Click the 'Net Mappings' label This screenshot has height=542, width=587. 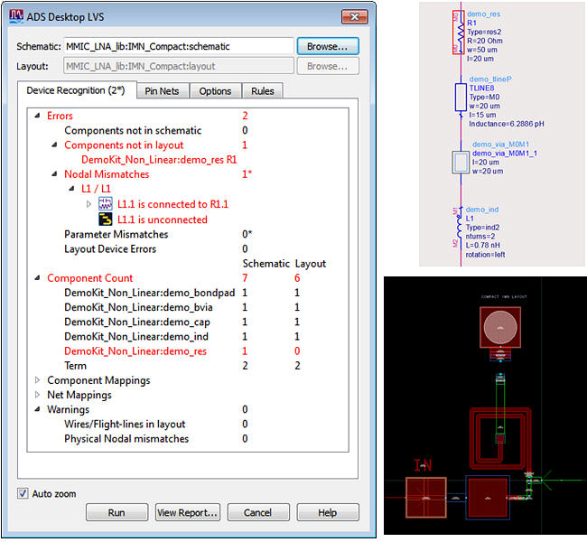pyautogui.click(x=79, y=395)
